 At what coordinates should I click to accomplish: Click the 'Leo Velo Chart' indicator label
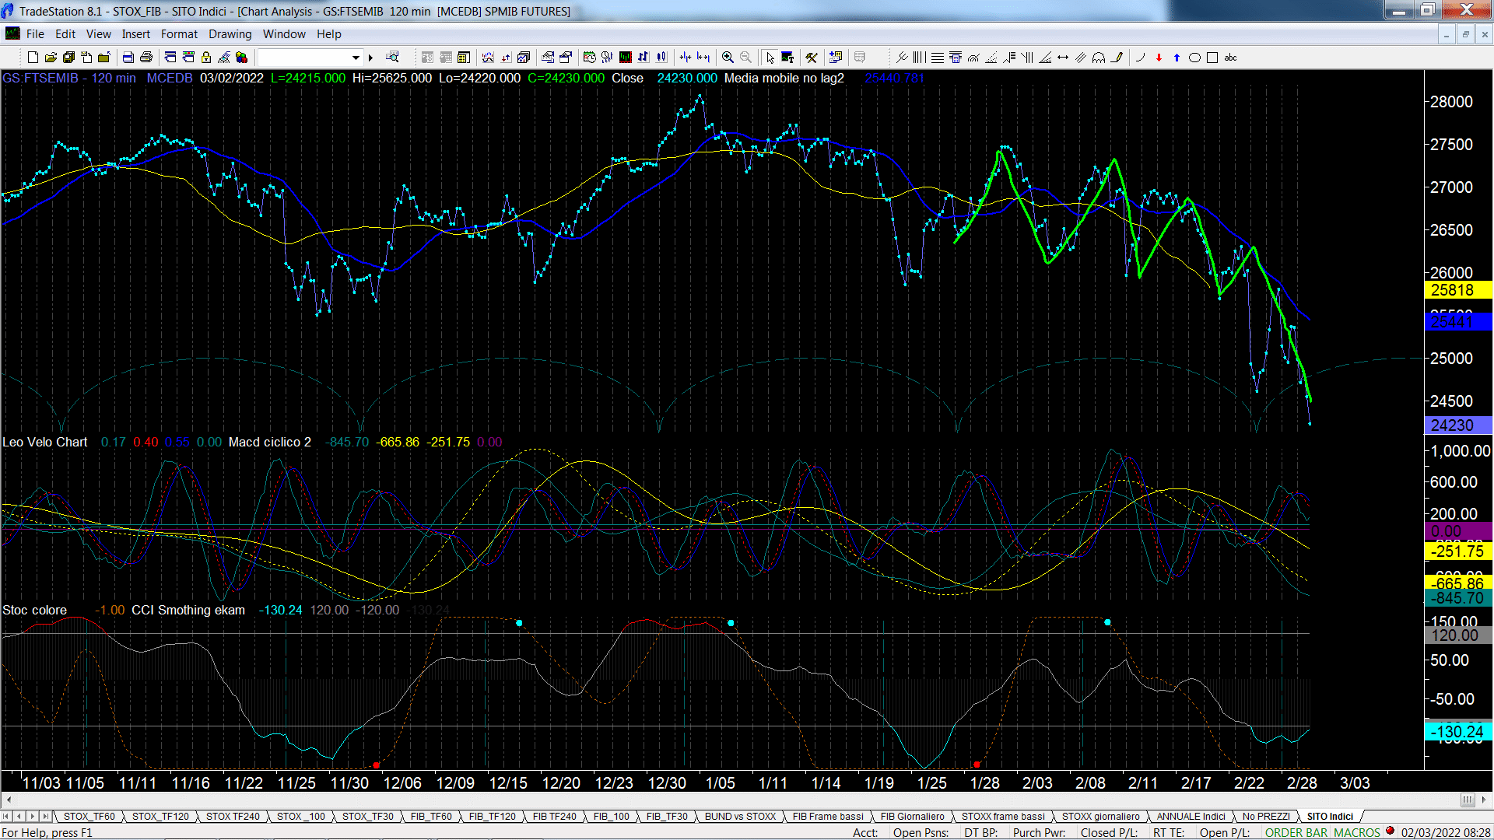[x=44, y=442]
